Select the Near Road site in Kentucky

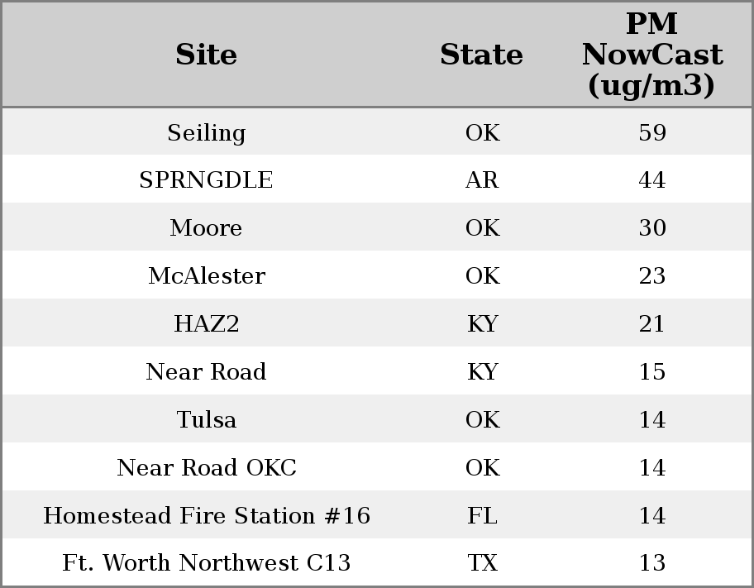click(206, 372)
